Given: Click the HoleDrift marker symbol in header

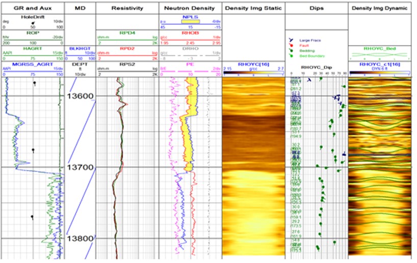Looking at the screenshot, I should 33,23.
